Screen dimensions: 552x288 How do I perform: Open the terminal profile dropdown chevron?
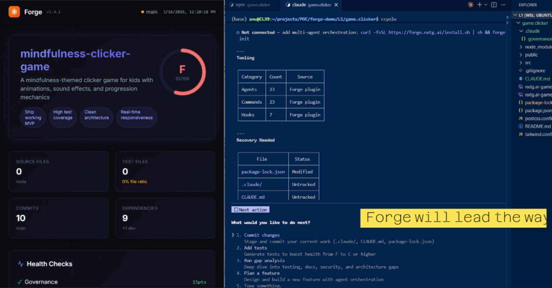485,4
